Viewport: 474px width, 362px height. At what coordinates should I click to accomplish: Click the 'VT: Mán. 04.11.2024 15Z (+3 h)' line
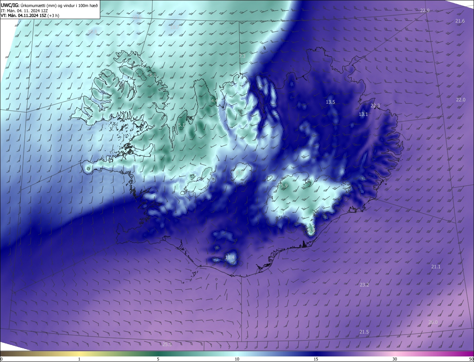tap(30, 16)
